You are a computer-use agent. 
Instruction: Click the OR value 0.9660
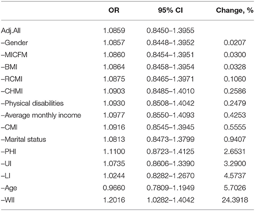(x=114, y=188)
